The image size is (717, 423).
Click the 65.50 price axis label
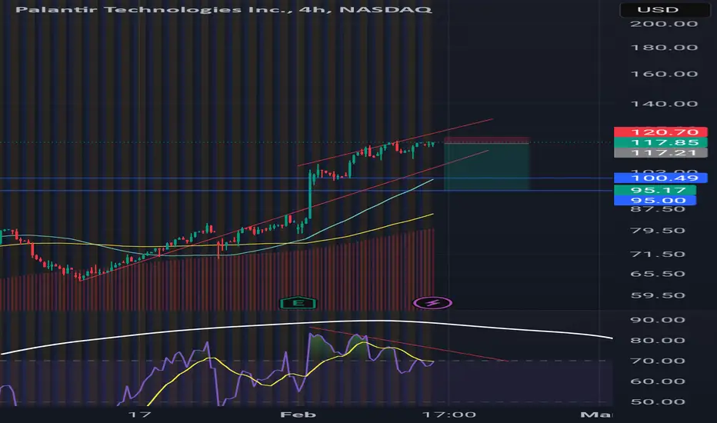point(658,274)
